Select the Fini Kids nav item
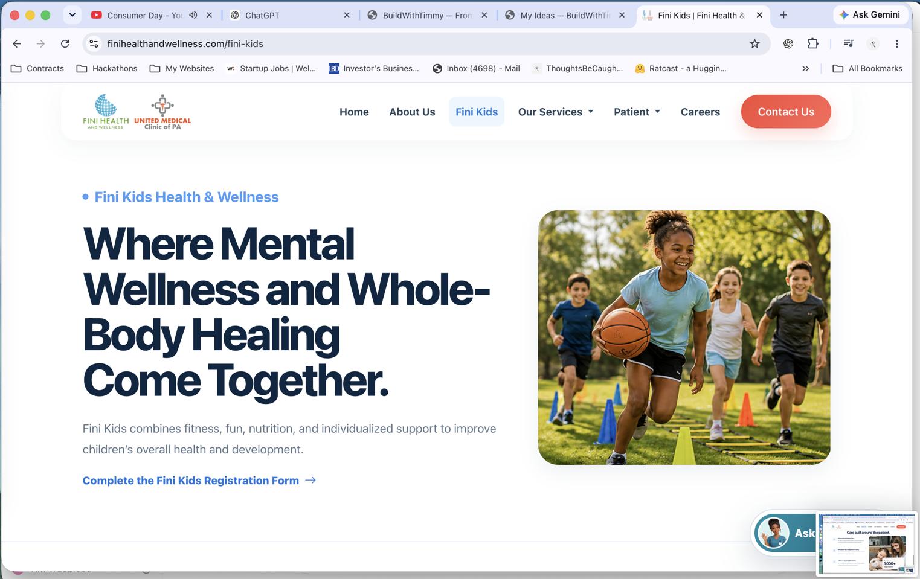 [477, 112]
